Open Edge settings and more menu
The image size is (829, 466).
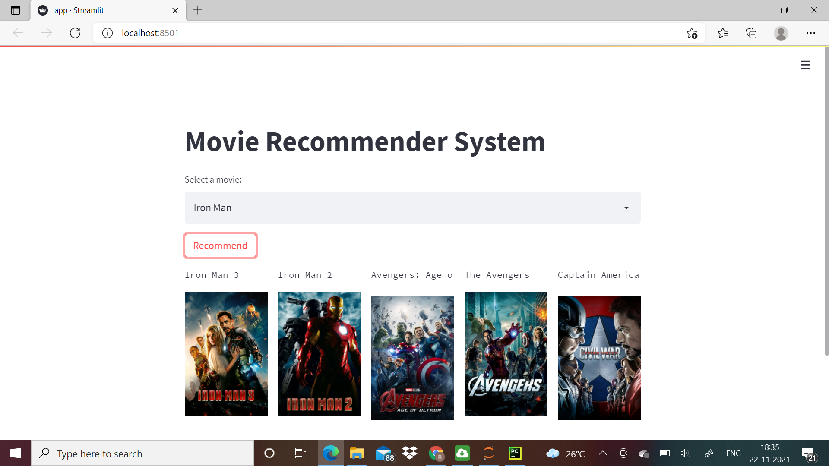pyautogui.click(x=811, y=33)
